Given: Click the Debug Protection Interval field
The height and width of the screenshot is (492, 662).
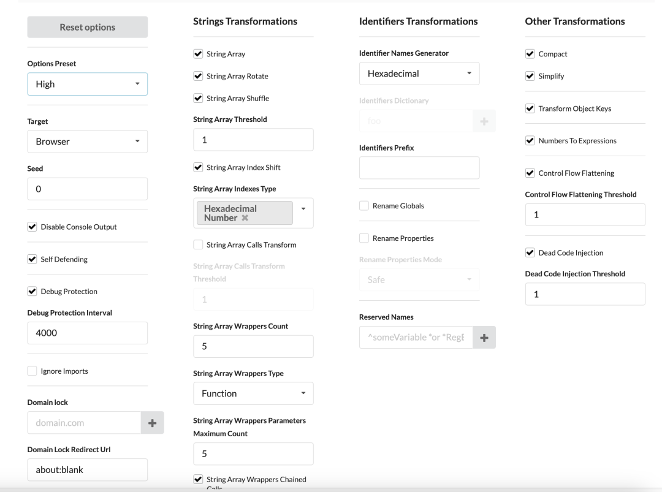Looking at the screenshot, I should click(x=88, y=333).
